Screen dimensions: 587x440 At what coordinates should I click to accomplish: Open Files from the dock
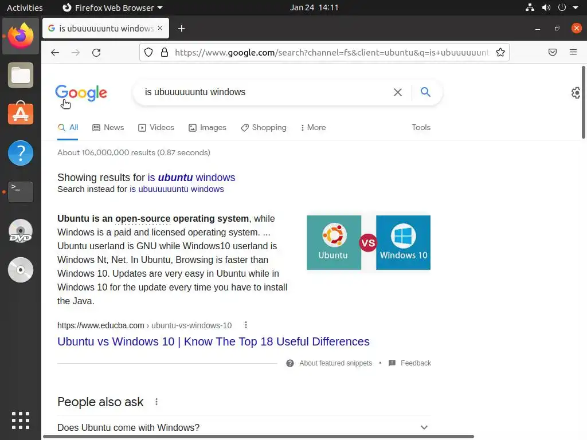click(21, 75)
